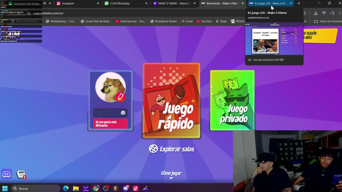The width and height of the screenshot is (342, 192).
Task: Open the Chrome profile avatar
Action: [332, 13]
